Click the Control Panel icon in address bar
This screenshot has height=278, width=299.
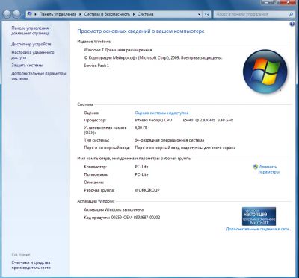[30, 14]
